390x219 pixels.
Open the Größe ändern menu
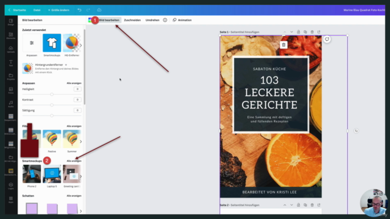(58, 10)
